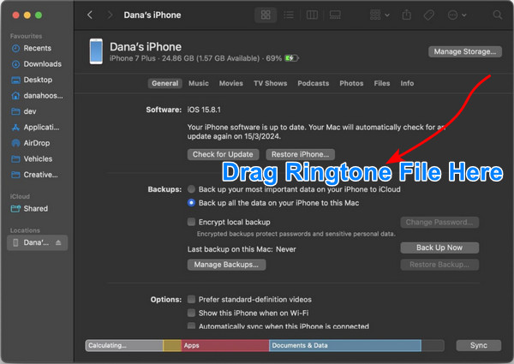Click the Manage Storage button
514x364 pixels.
tap(464, 51)
